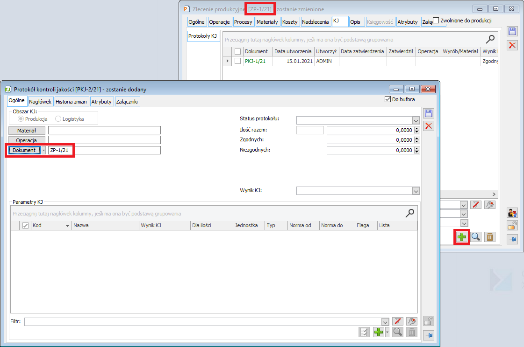Open the Historia zmian tab
Viewport: 524px width, 347px height.
pos(71,102)
